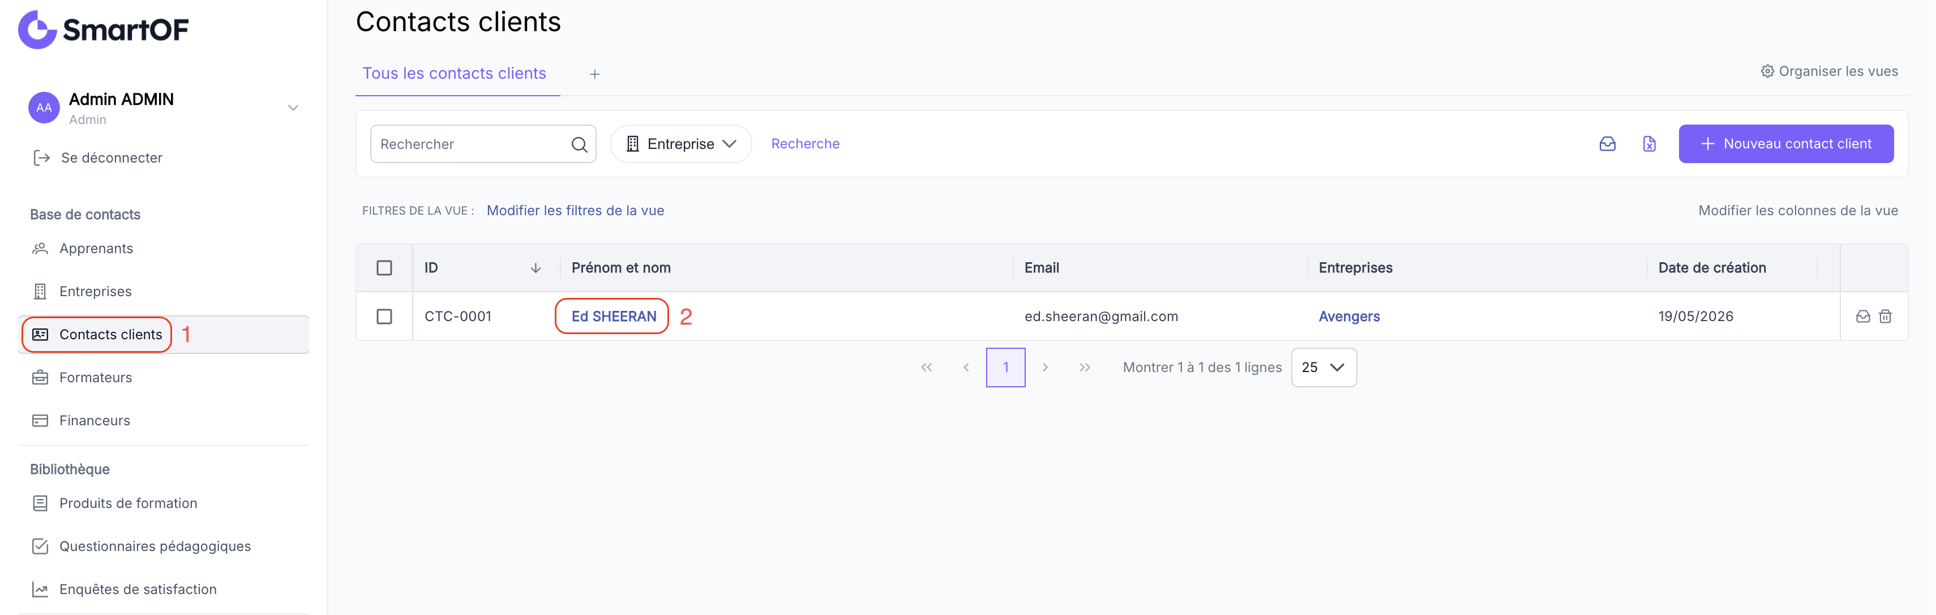The width and height of the screenshot is (1936, 615).
Task: Tick the select-all header checkbox
Action: point(384,268)
